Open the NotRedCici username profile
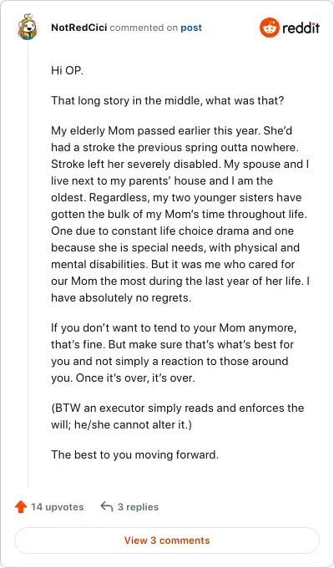This screenshot has height=568, width=334. [79, 28]
